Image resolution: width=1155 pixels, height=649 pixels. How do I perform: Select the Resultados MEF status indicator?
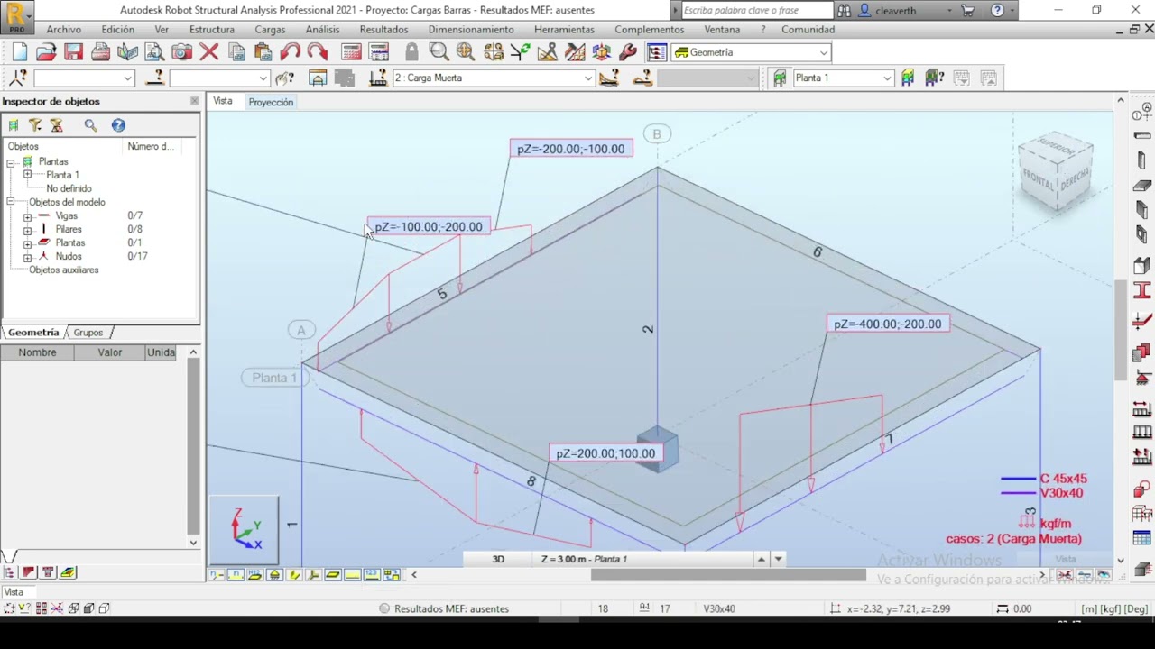point(445,608)
